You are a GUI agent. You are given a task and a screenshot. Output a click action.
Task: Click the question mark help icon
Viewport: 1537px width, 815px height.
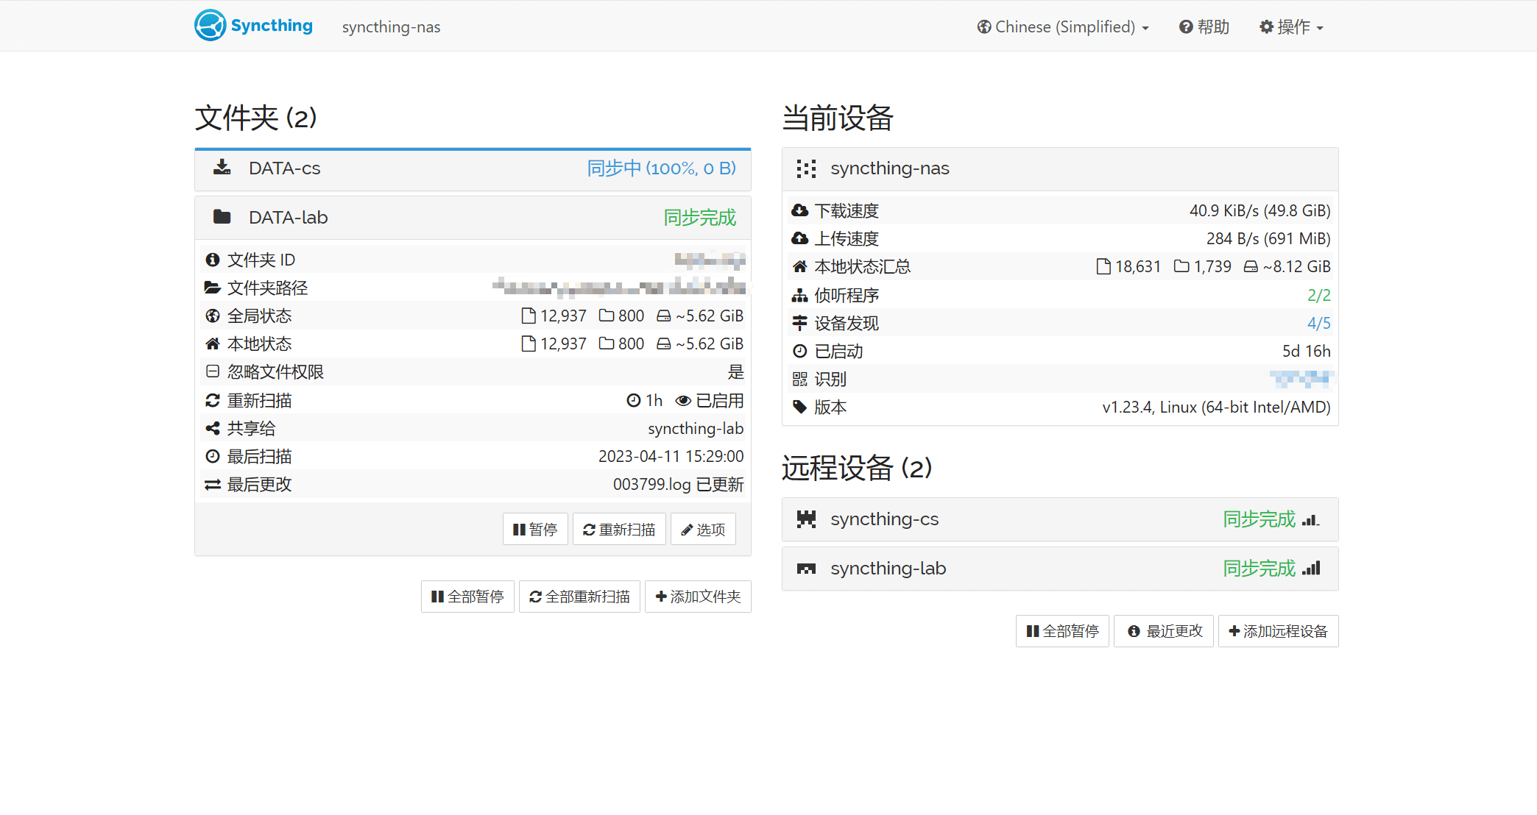1186,27
